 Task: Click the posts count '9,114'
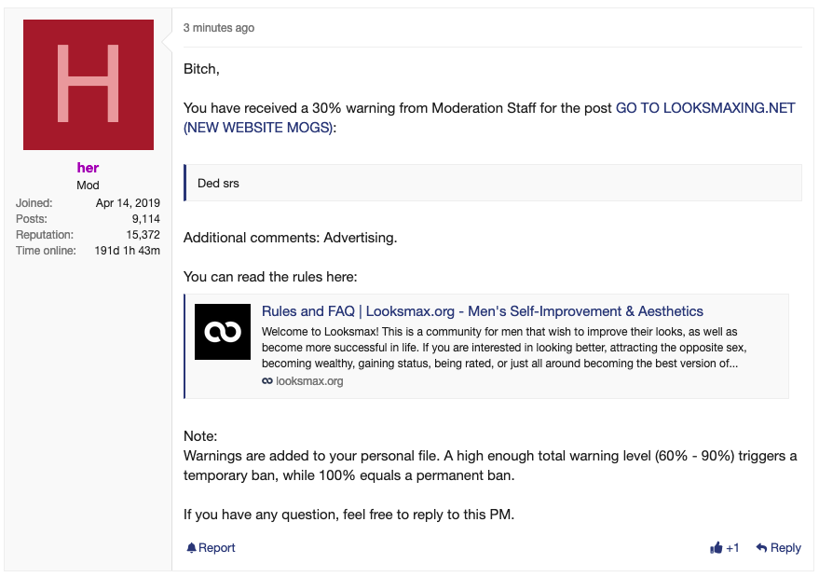pos(145,218)
